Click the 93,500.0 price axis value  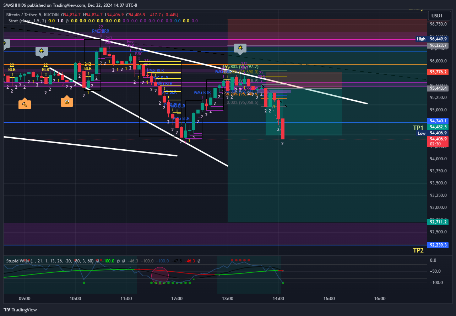tap(438, 183)
